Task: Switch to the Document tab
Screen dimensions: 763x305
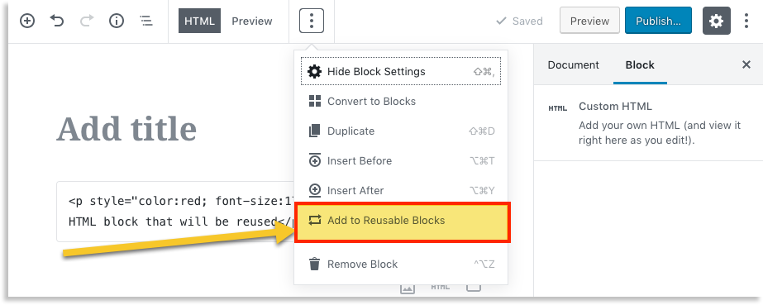Action: pos(573,64)
